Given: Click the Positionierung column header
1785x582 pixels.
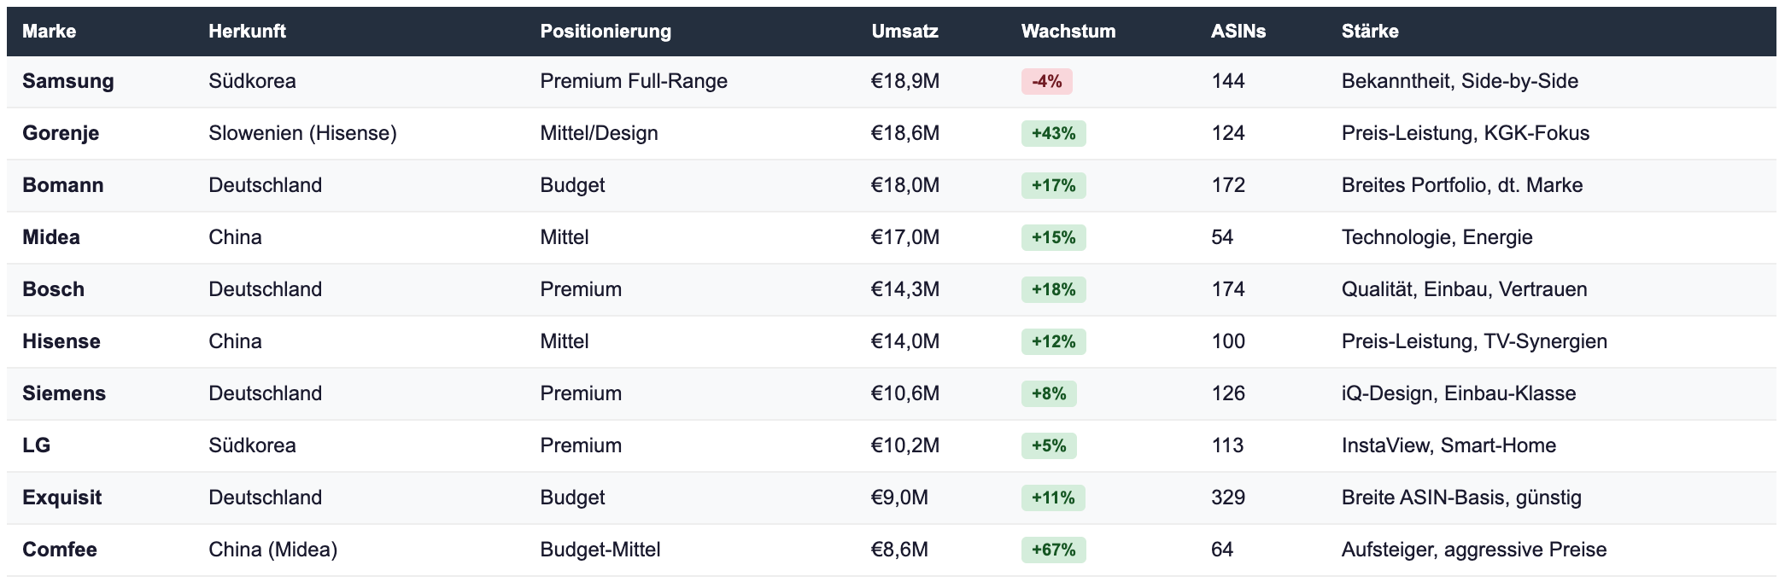Looking at the screenshot, I should click(606, 32).
